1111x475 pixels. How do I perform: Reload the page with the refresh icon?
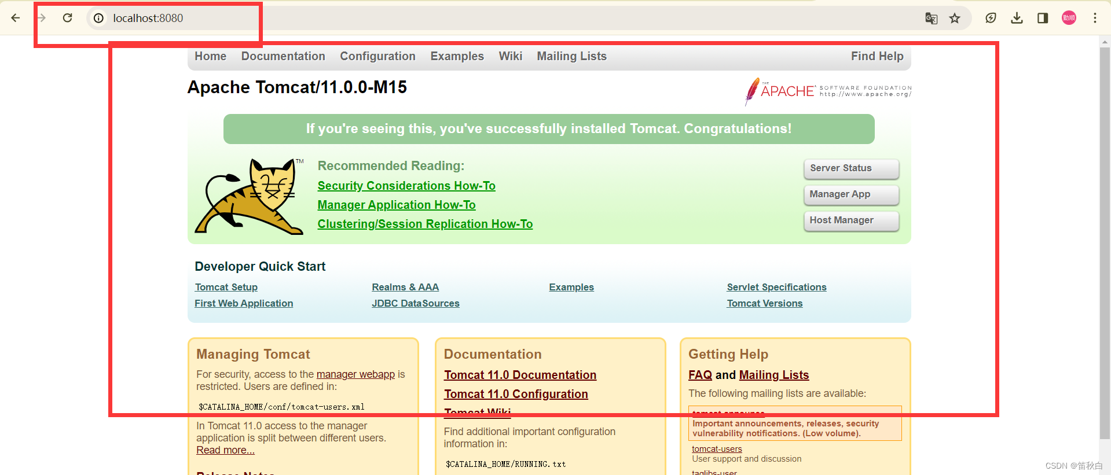pyautogui.click(x=68, y=18)
